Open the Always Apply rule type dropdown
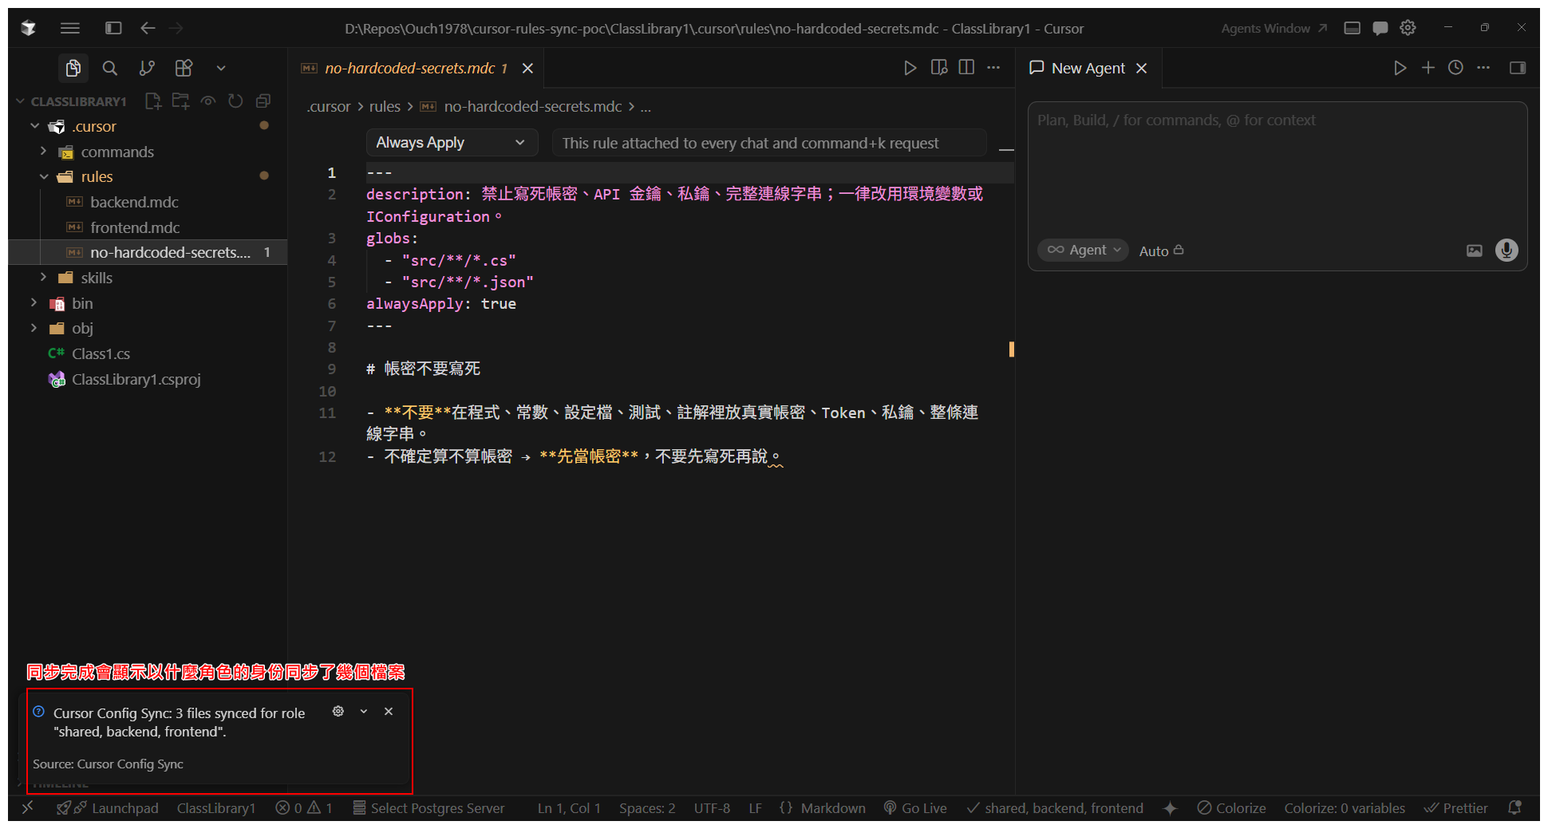The width and height of the screenshot is (1548, 829). pos(451,143)
